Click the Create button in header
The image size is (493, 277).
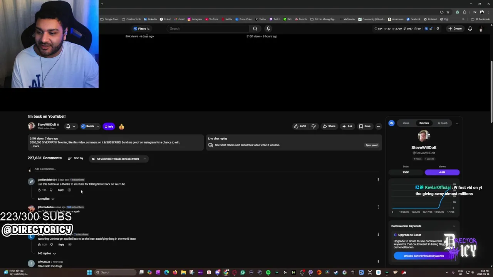pos(455,28)
